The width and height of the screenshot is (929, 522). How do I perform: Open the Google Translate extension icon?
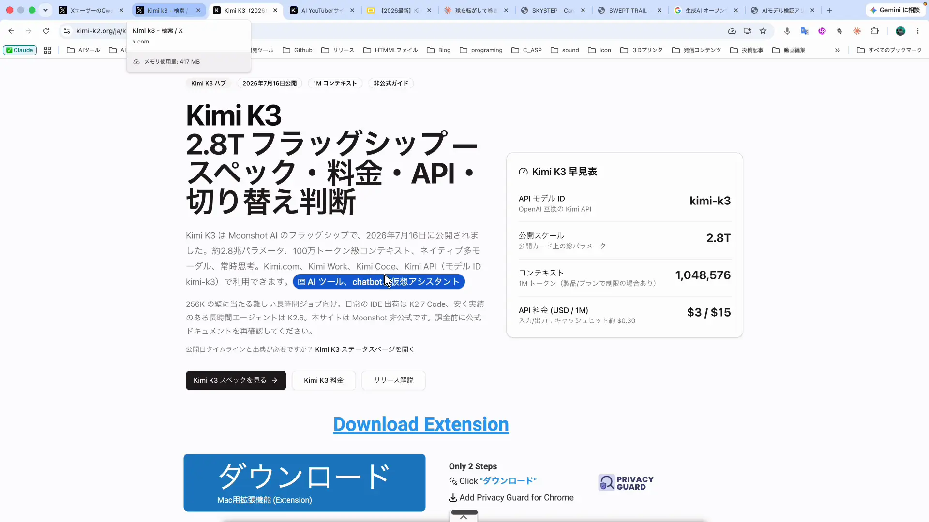point(805,31)
